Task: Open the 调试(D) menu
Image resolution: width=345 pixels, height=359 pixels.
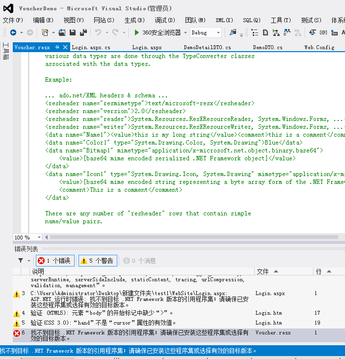Action: point(165,20)
